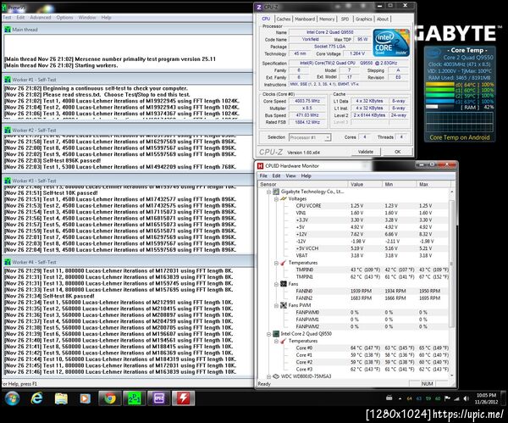Switch to CPU-Z Caches tab
This screenshot has height=423, width=508.
[x=284, y=19]
